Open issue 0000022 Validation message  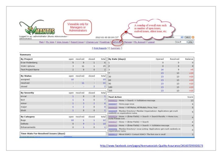[x=113, y=101]
